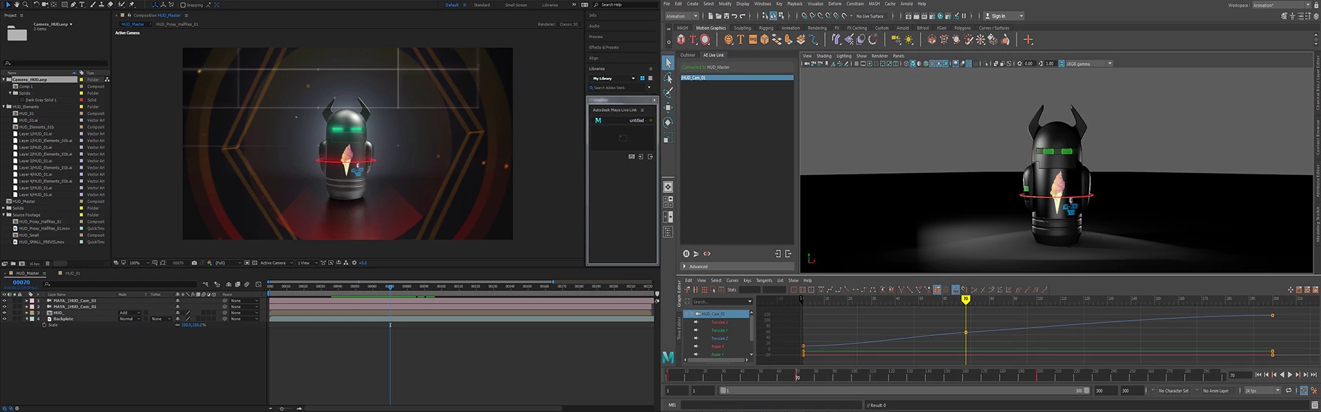Switch to the Rigging shelf tab
This screenshot has height=412, width=1321.
click(x=766, y=28)
